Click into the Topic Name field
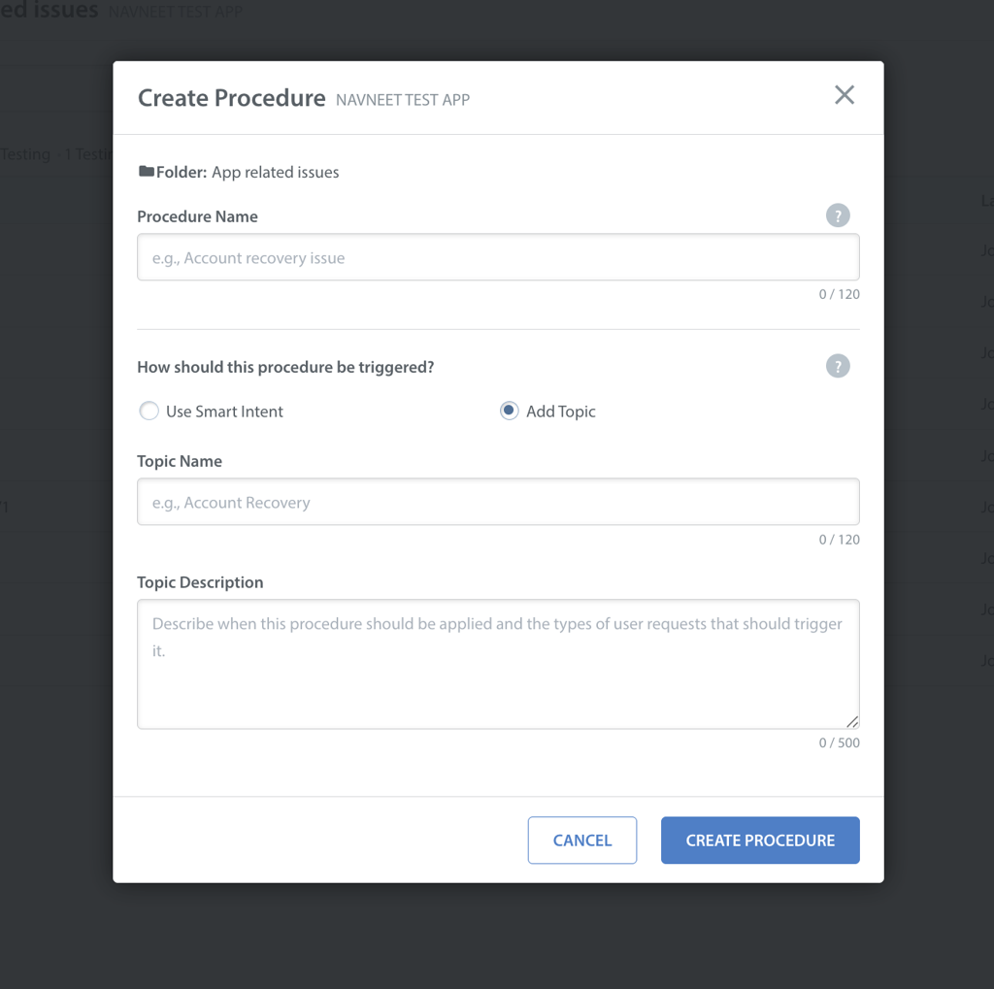Screen dimensions: 994x989 coord(498,503)
